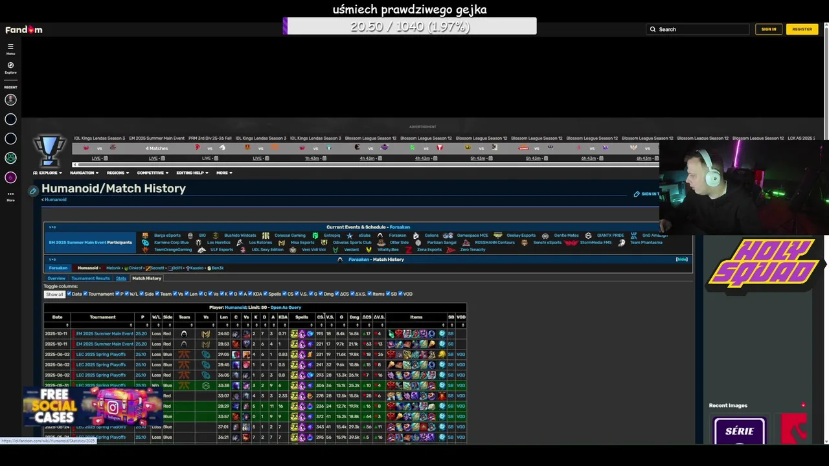This screenshot has width=829, height=466.
Task: Toggle the KDA column checkbox
Action: [x=251, y=294]
